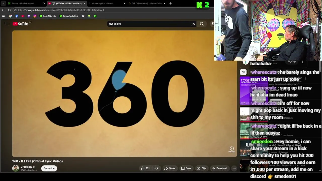Open the white diamond bookmark icon
Viewport: 322px width, 181px height.
(83, 16)
